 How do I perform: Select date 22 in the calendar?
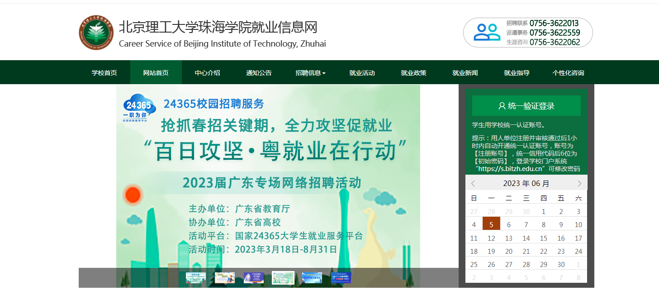pyautogui.click(x=544, y=251)
